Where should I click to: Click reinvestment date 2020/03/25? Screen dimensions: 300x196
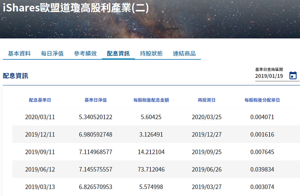(207, 117)
